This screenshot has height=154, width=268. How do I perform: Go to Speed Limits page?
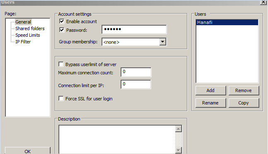28,35
